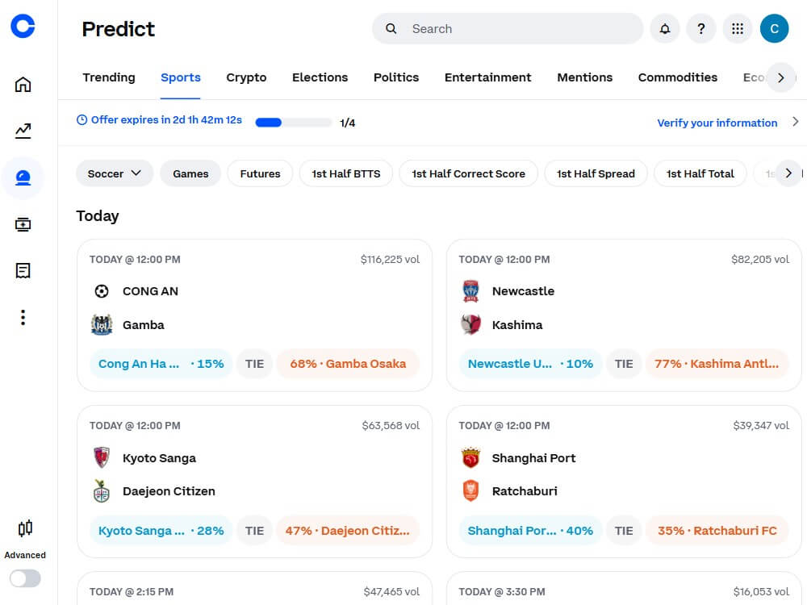Pick Kyoto Sanga 28% outcome

pos(161,531)
